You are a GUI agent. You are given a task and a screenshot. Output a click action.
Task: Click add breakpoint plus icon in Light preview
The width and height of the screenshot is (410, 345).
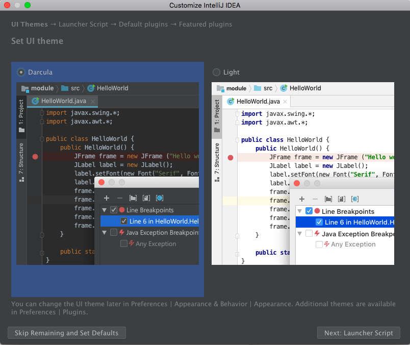click(x=302, y=199)
